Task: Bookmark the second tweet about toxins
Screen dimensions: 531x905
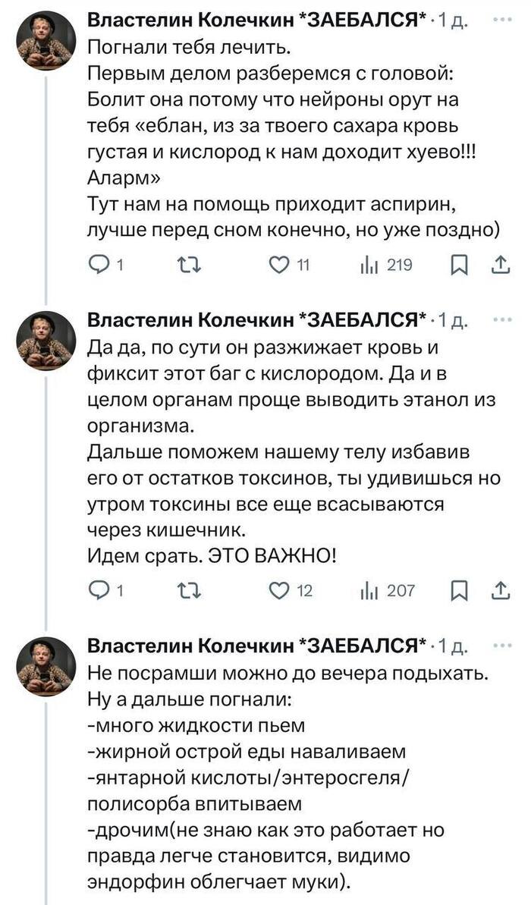Action: click(459, 589)
